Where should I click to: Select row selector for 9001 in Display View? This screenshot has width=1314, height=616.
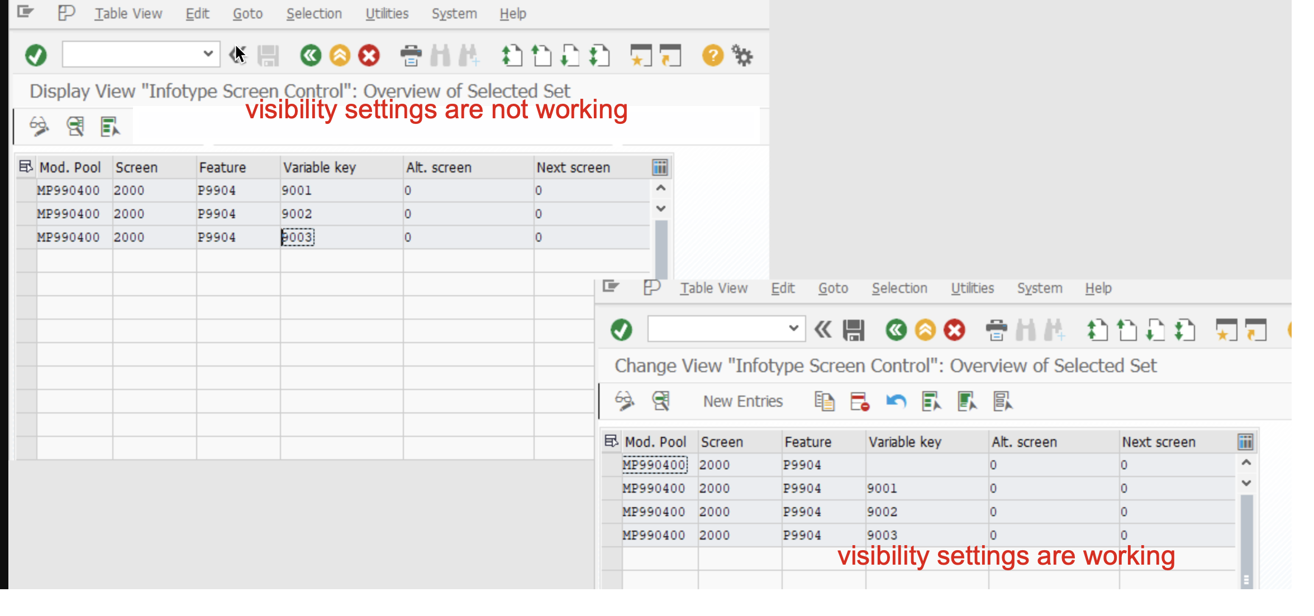26,190
